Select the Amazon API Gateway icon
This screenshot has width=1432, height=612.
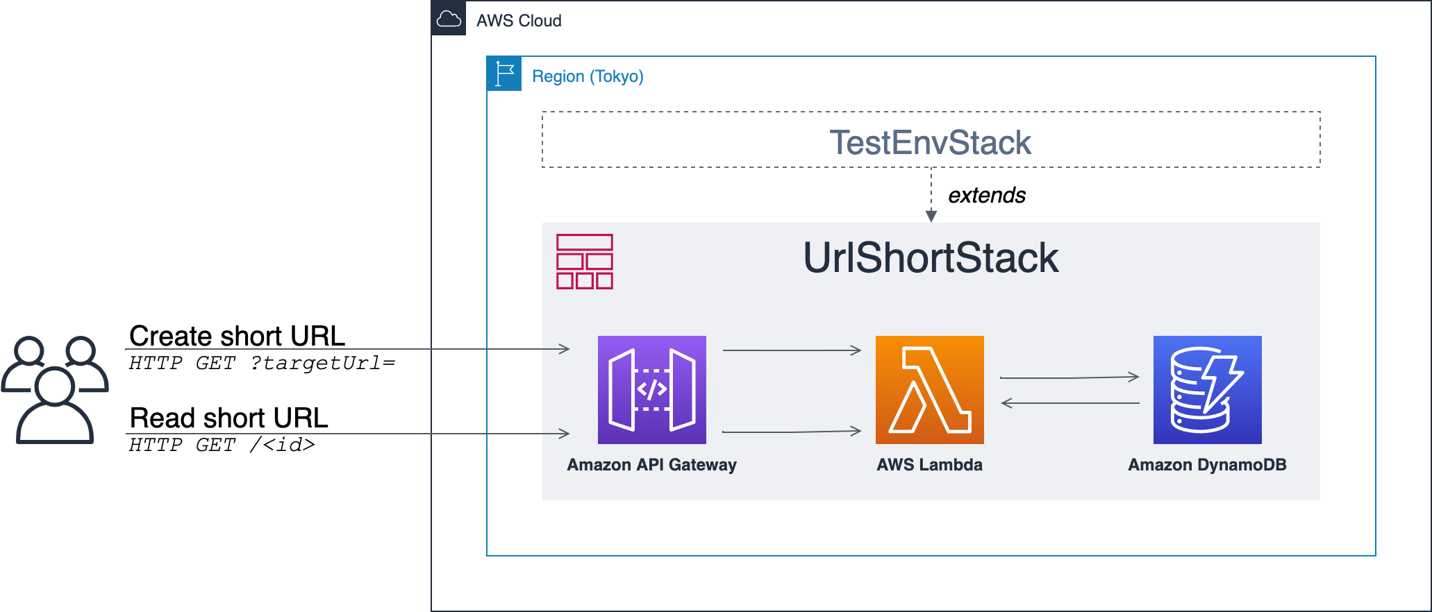point(652,390)
